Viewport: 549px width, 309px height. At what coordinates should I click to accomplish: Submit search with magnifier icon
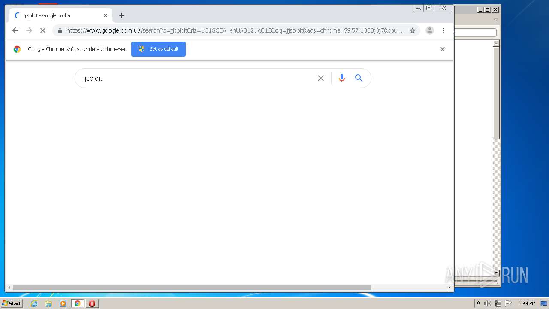(359, 78)
